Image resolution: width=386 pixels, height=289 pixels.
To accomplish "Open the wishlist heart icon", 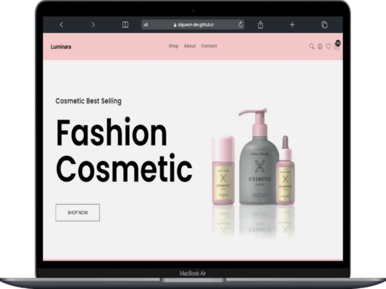I will click(x=328, y=47).
